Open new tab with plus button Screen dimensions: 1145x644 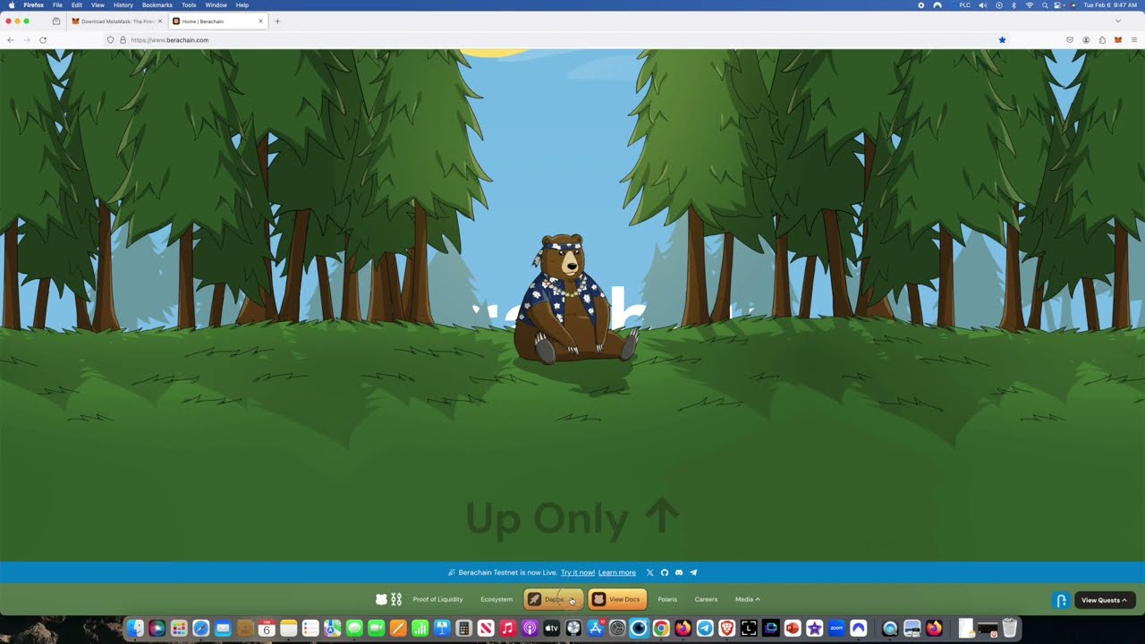pyautogui.click(x=277, y=21)
